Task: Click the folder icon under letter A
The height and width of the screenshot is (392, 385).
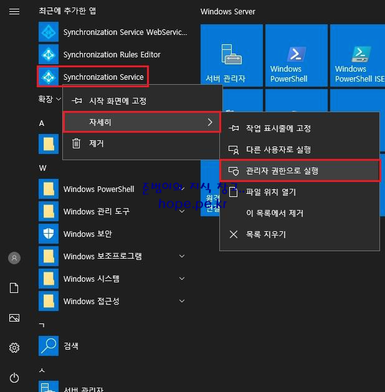Action: 49,144
